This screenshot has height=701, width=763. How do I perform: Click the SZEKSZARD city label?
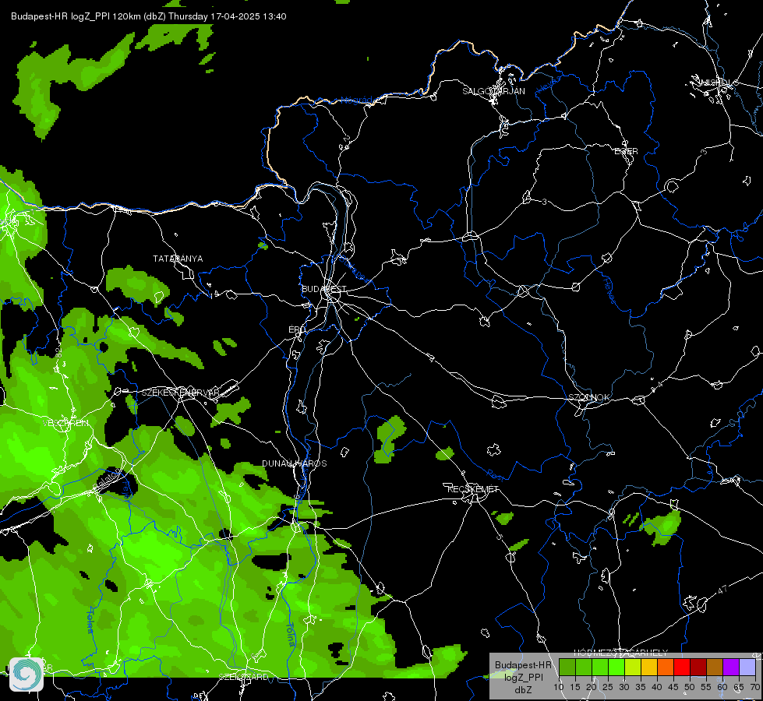pos(243,677)
